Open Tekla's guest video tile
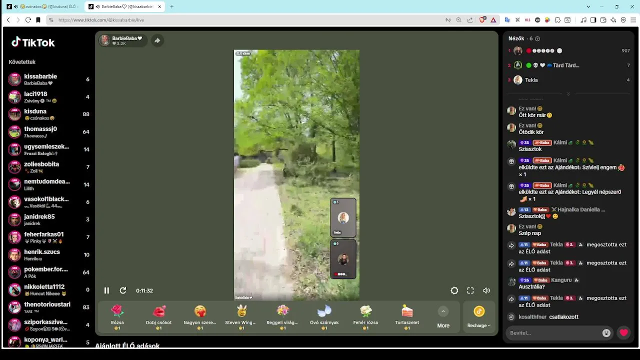This screenshot has width=640, height=360. coord(343,217)
